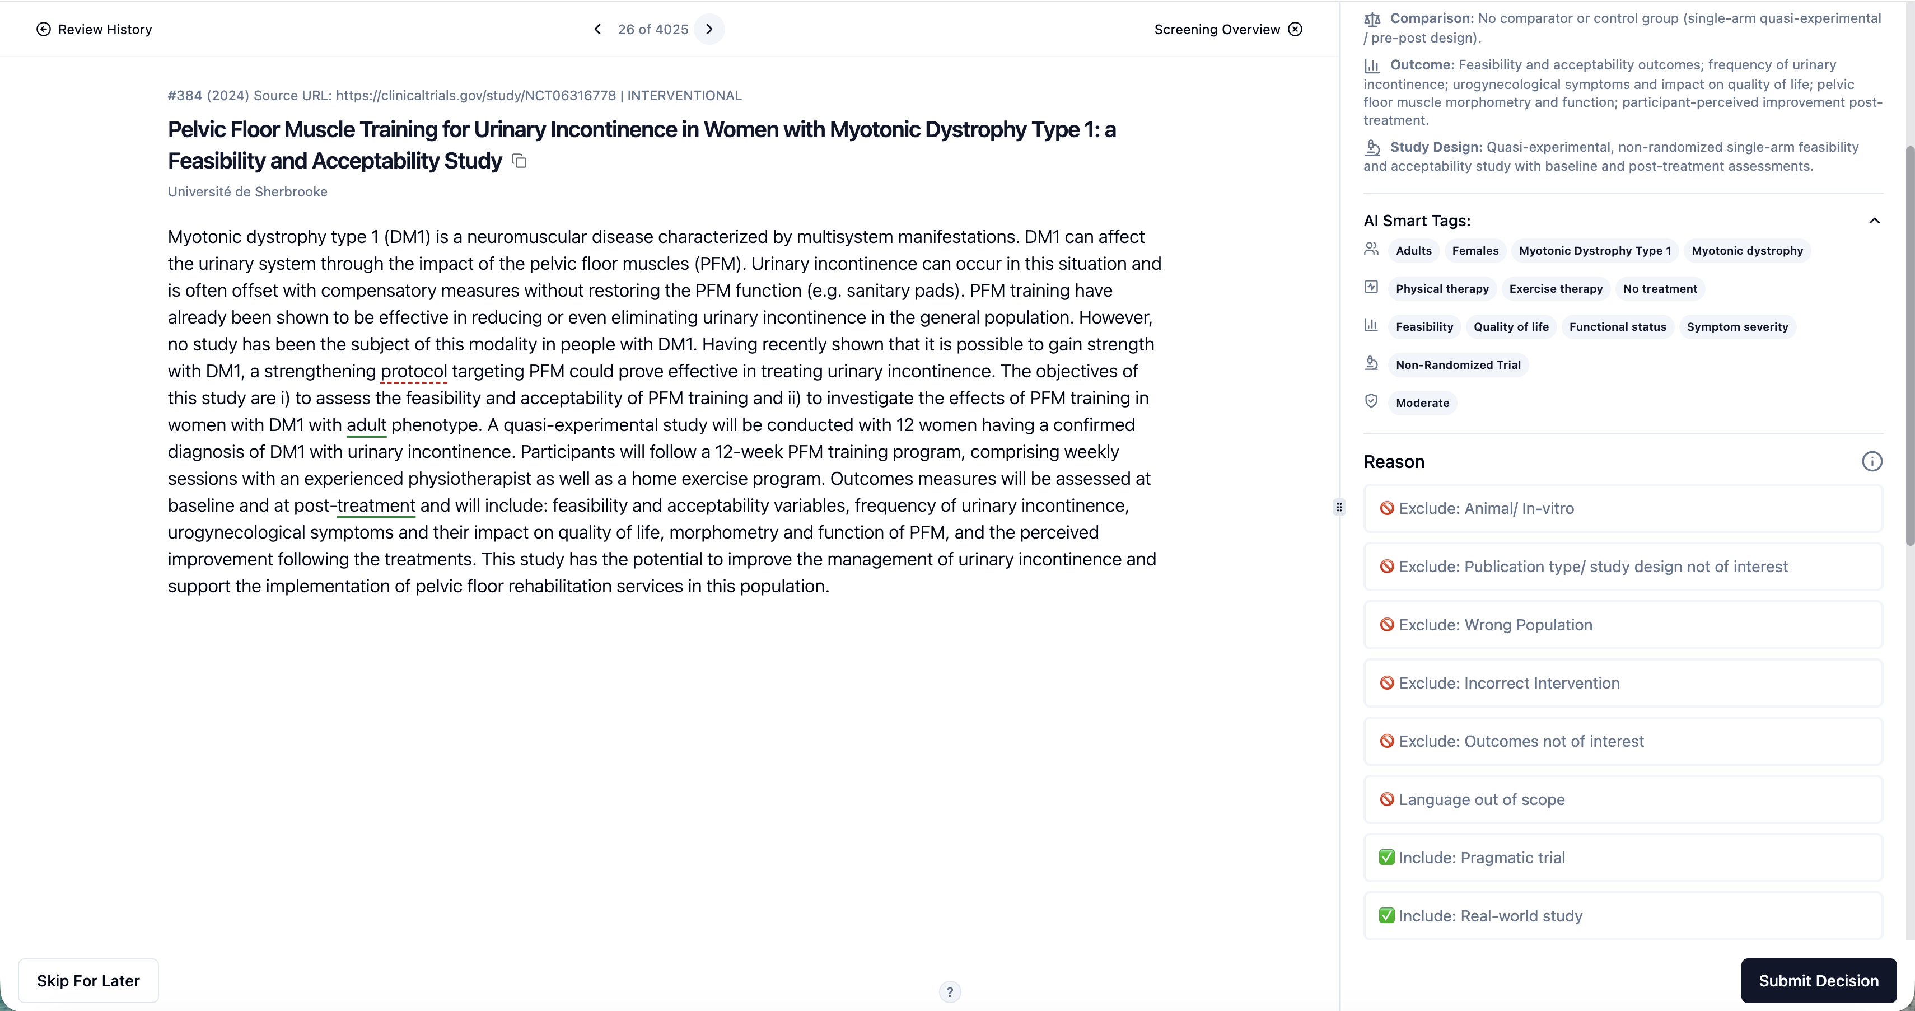Viewport: 1915px width, 1011px height.
Task: Click Skip For Later button
Action: click(x=88, y=981)
